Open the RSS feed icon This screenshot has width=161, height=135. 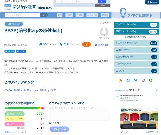click(x=120, y=80)
